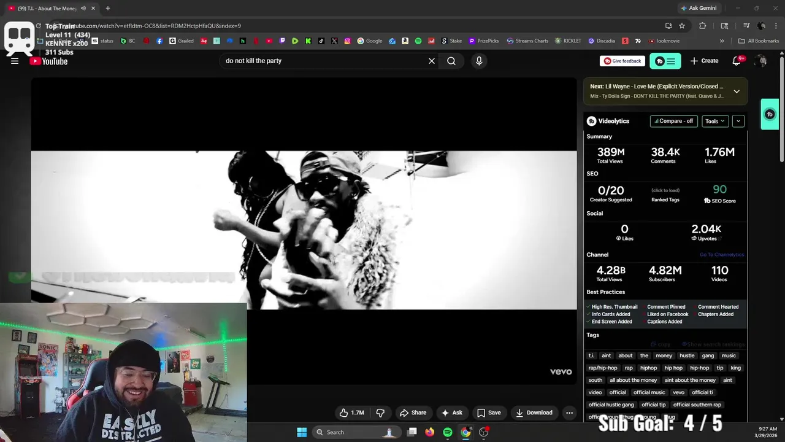This screenshot has height=442, width=785.
Task: Open Spotify from the taskbar
Action: pos(448,432)
